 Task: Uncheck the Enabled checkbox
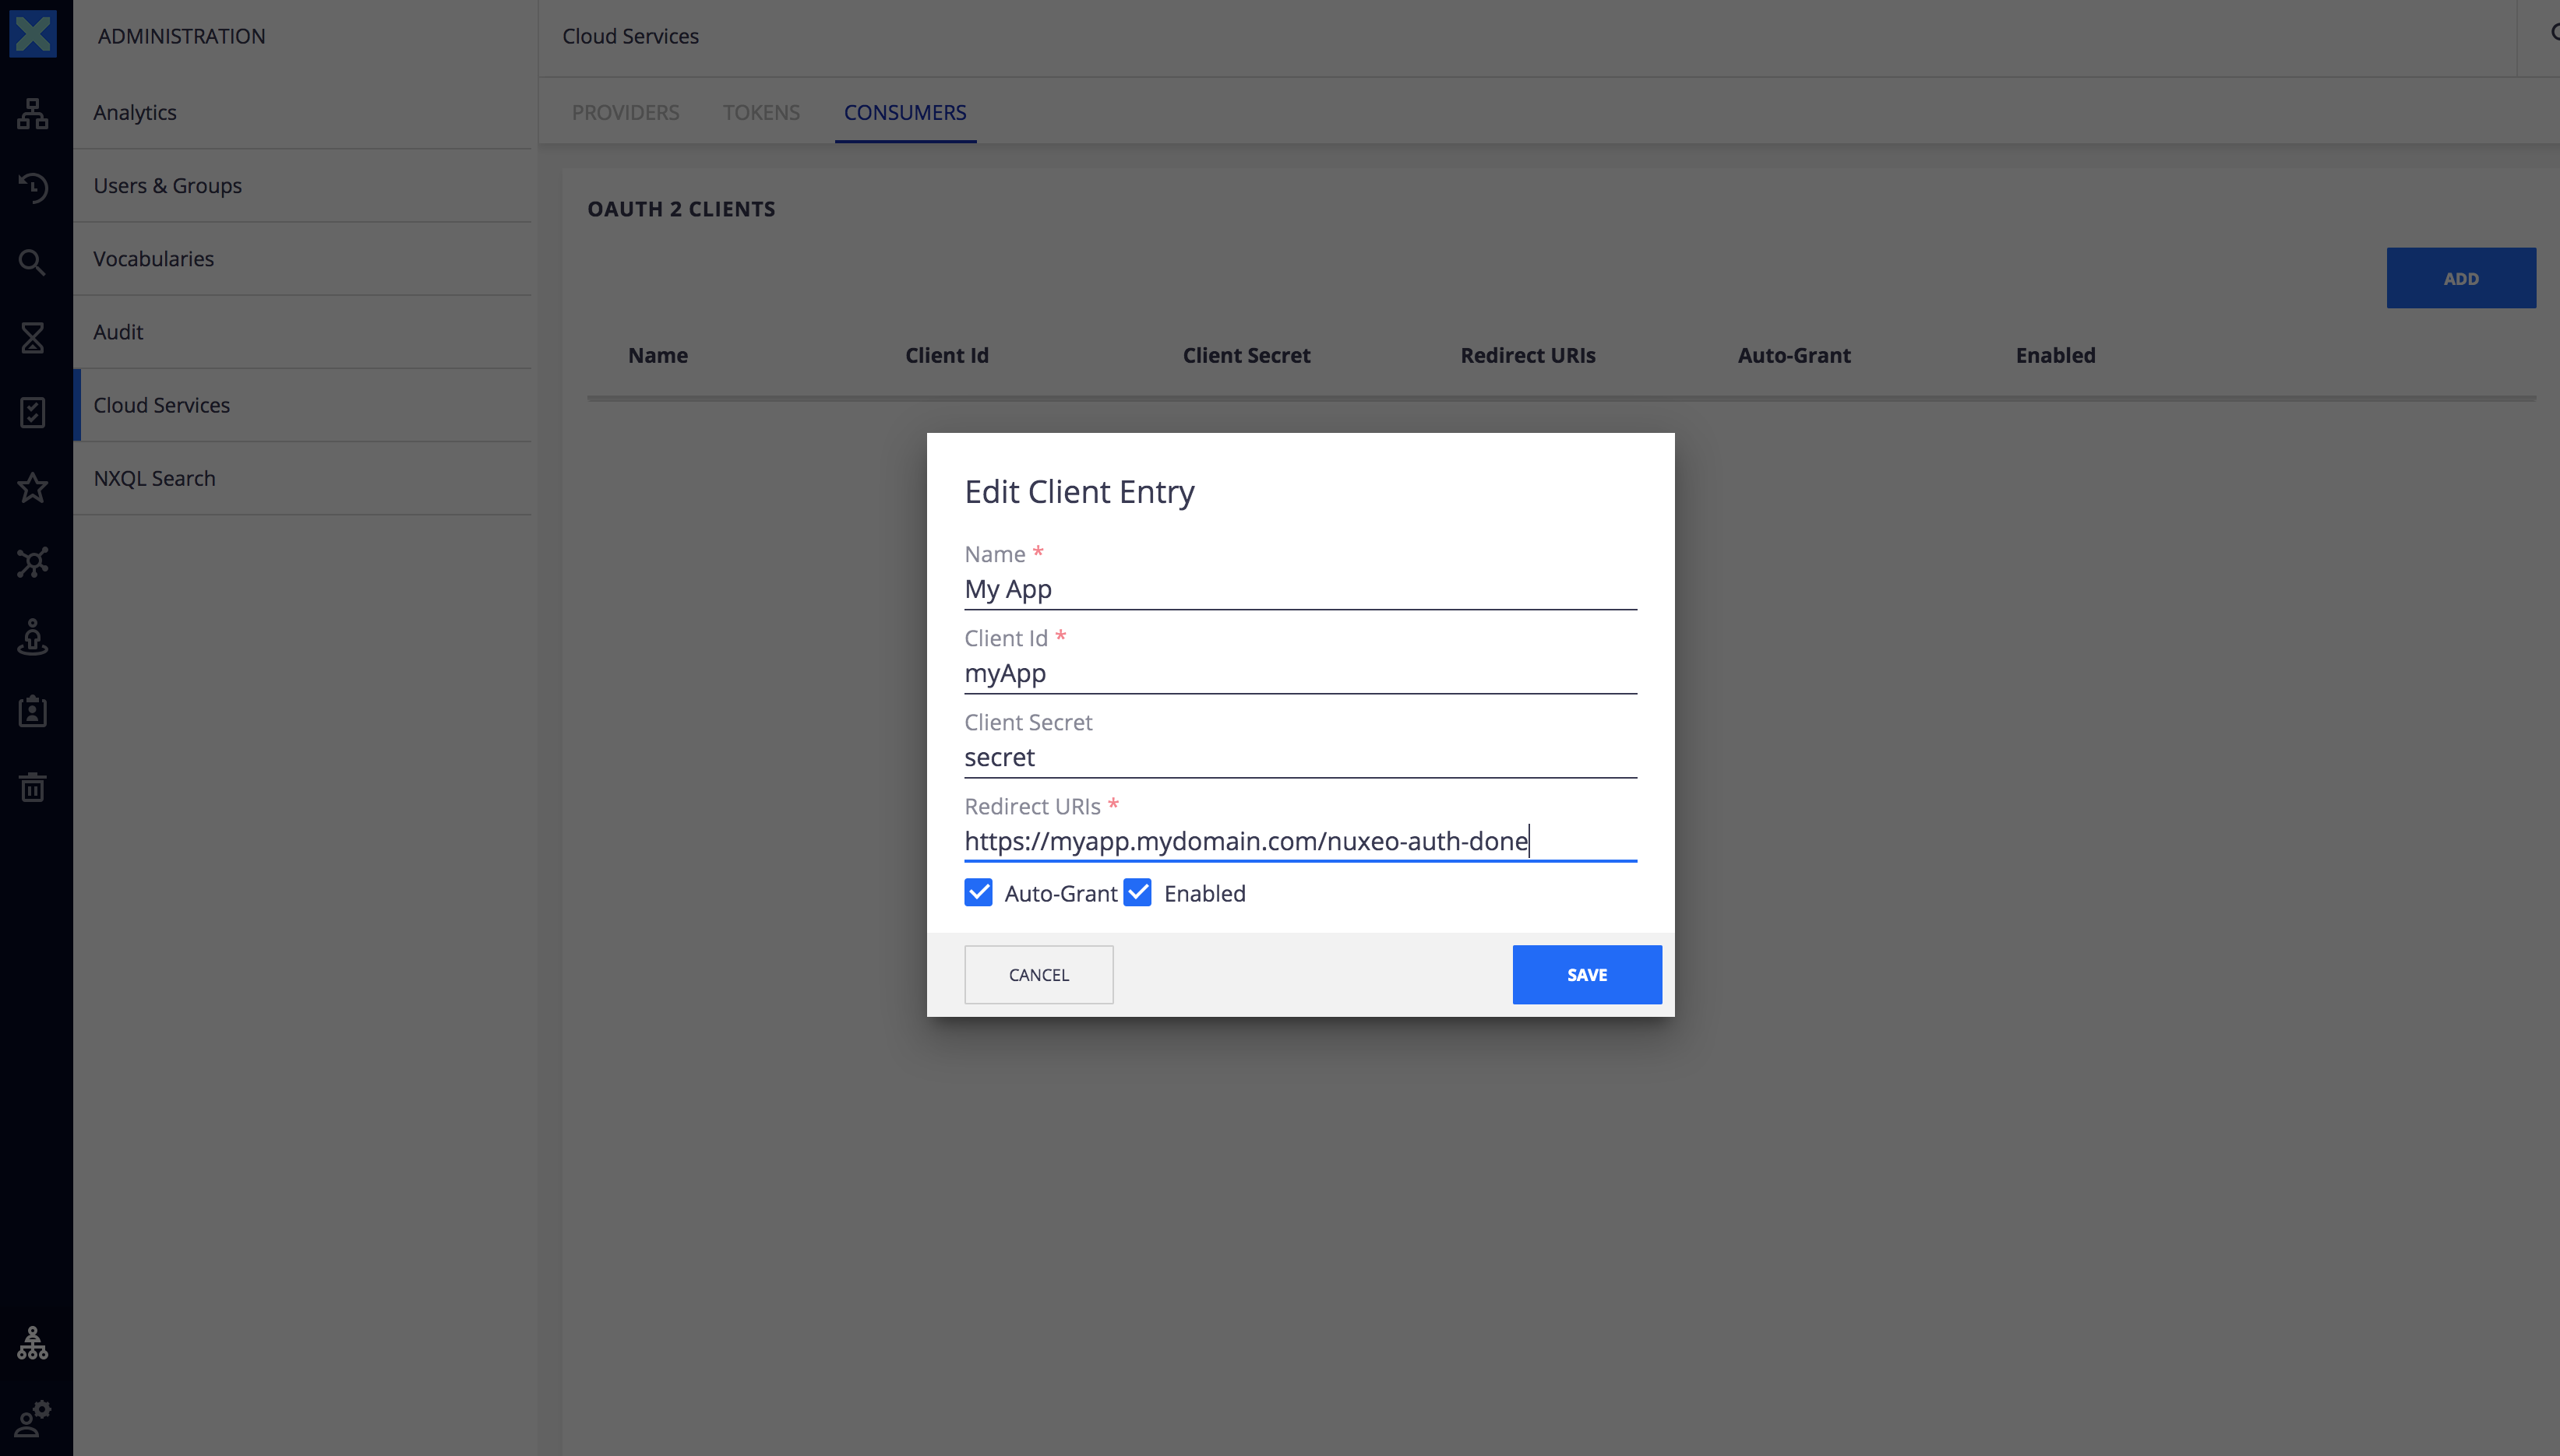(1137, 892)
